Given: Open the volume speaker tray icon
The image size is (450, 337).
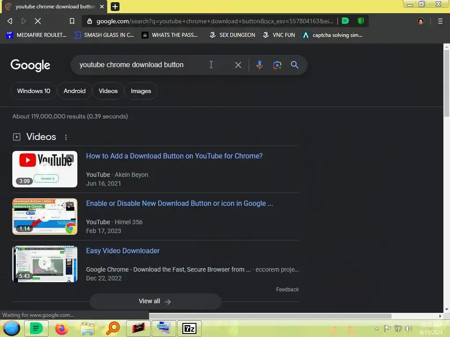Looking at the screenshot, I should pos(408,328).
